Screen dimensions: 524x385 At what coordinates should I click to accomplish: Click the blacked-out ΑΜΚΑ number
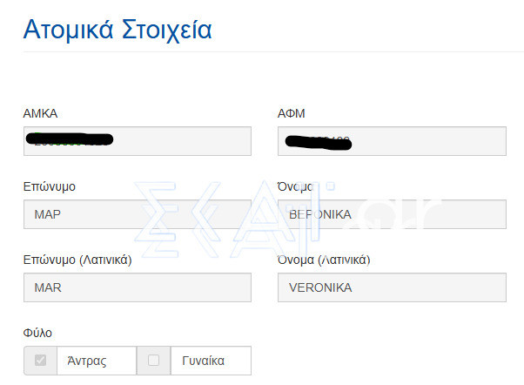pos(70,139)
